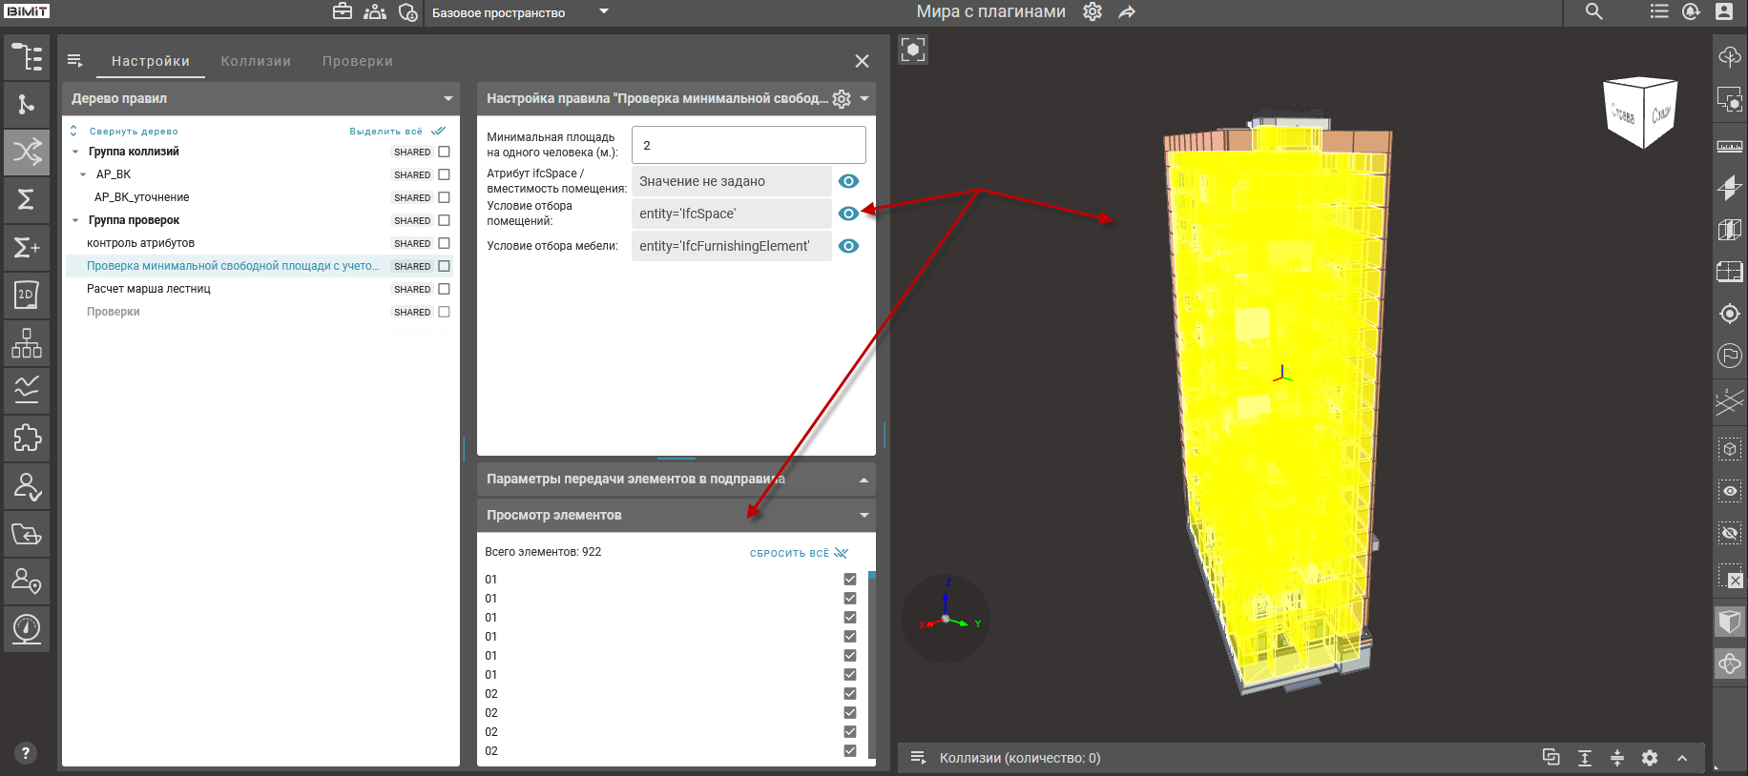The image size is (1748, 776).
Task: Open the help question mark button
Action: click(26, 752)
